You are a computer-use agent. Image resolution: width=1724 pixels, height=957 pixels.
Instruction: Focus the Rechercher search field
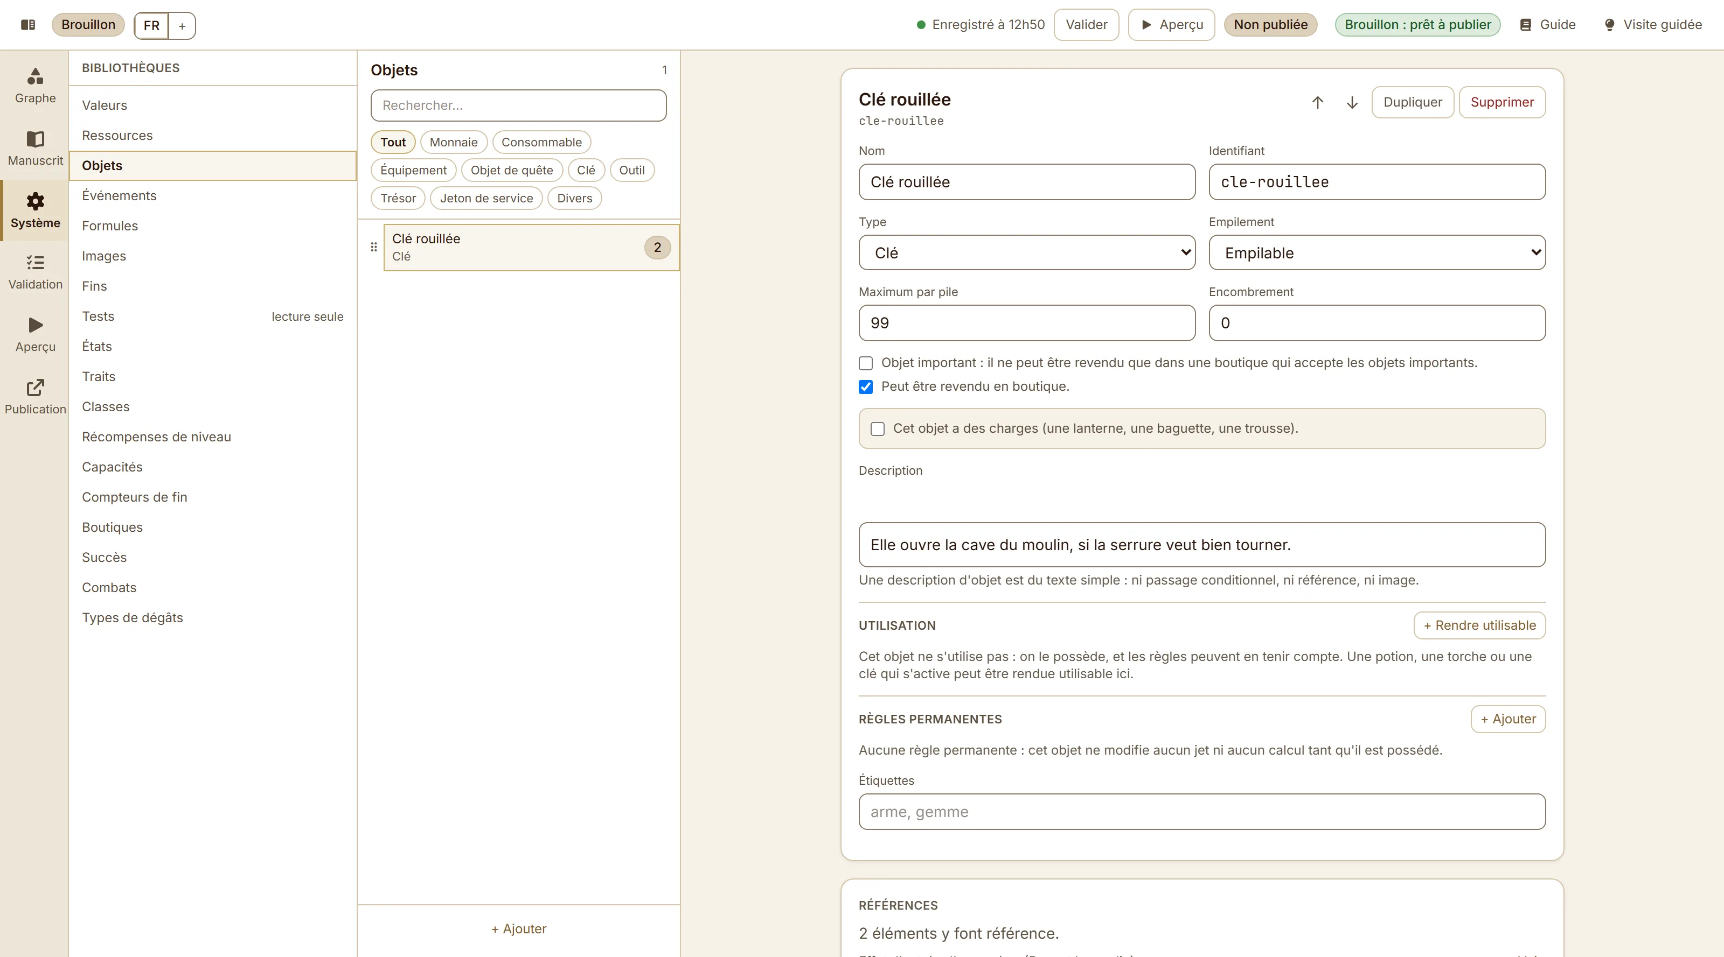(x=519, y=105)
